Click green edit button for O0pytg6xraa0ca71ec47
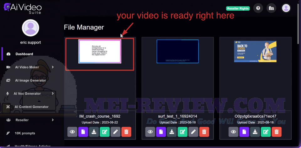 pos(266,132)
